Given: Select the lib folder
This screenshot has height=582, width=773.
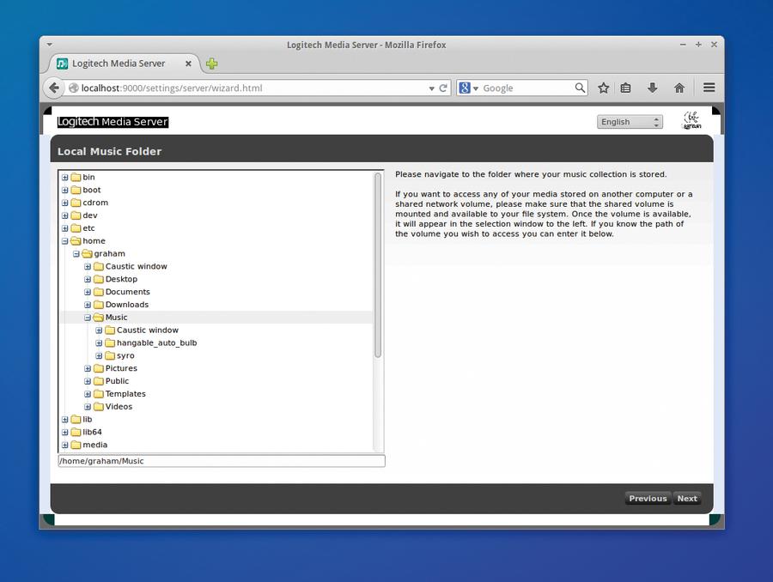Looking at the screenshot, I should coord(88,420).
